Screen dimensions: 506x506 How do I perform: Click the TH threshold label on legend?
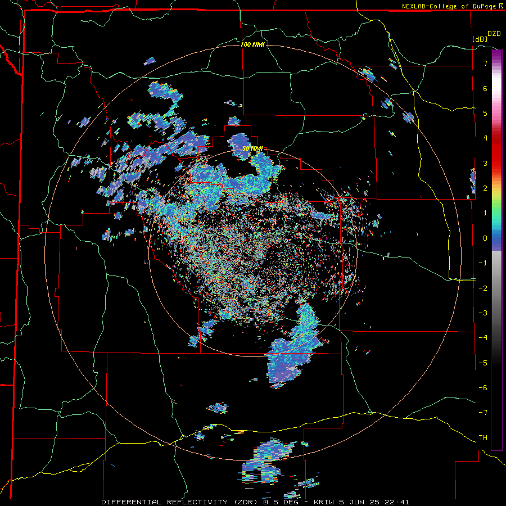(x=483, y=437)
